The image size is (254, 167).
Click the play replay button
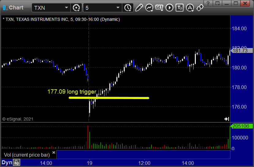tap(169, 8)
